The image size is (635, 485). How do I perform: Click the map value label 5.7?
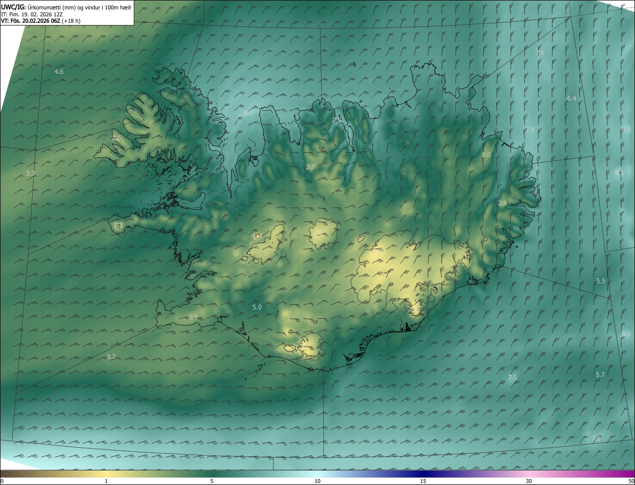point(600,375)
